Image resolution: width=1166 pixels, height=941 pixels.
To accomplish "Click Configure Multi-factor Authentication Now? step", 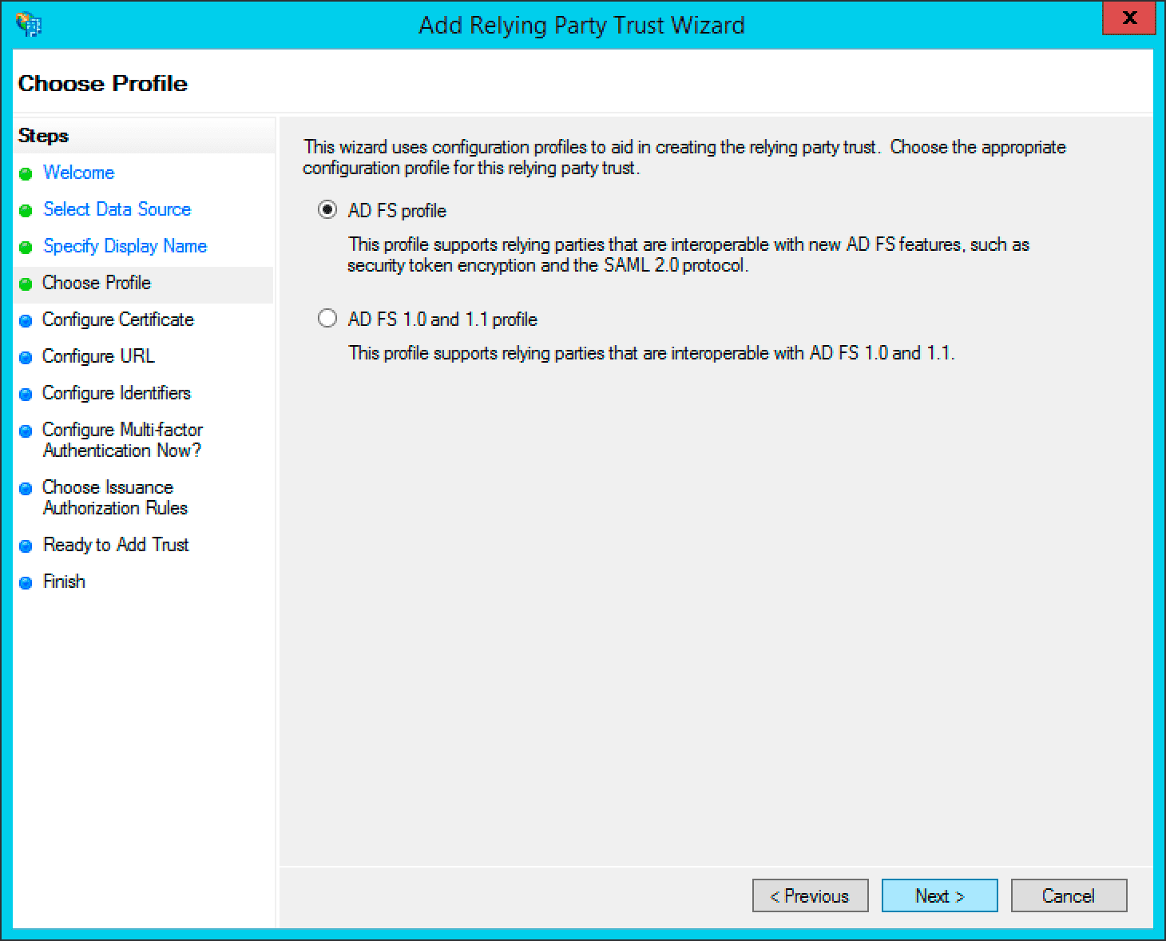I will 122,440.
